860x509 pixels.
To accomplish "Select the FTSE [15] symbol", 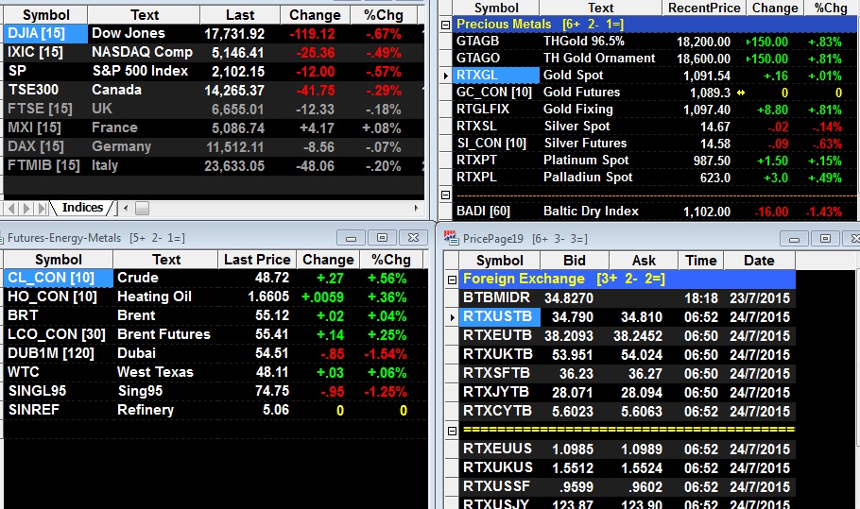I will pos(45,109).
